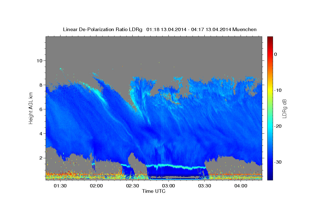
Task: Click the '-10' colorbar tick label
Action: (278, 90)
